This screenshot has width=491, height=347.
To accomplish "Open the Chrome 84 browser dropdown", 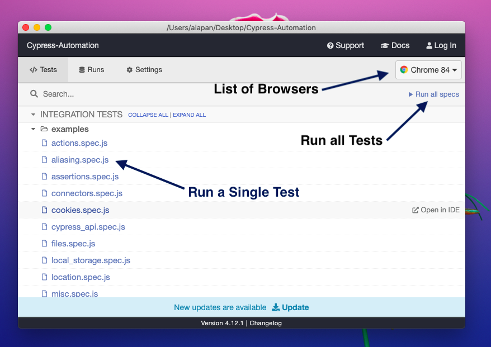I will click(428, 70).
